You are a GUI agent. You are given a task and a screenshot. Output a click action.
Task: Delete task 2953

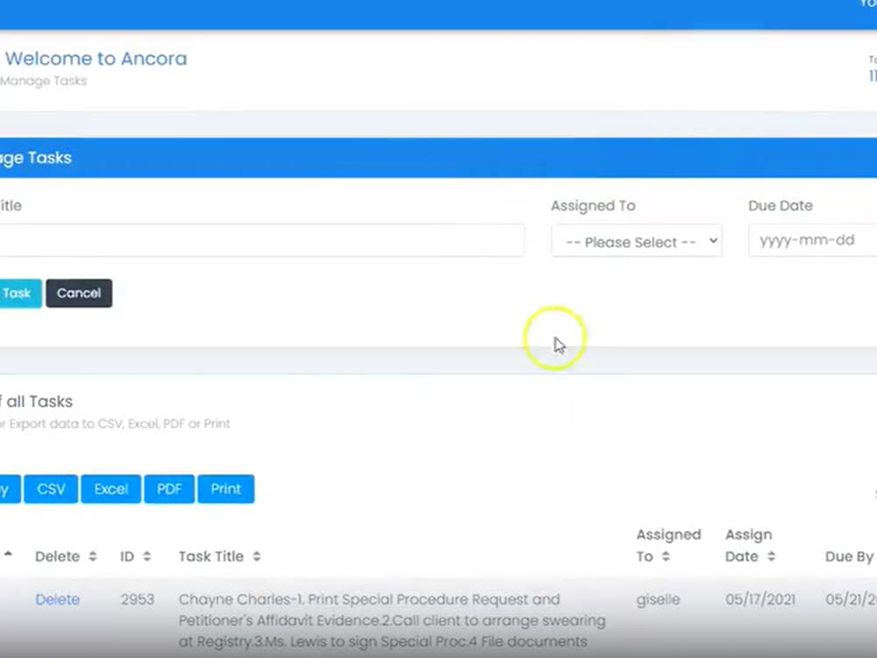click(x=57, y=599)
